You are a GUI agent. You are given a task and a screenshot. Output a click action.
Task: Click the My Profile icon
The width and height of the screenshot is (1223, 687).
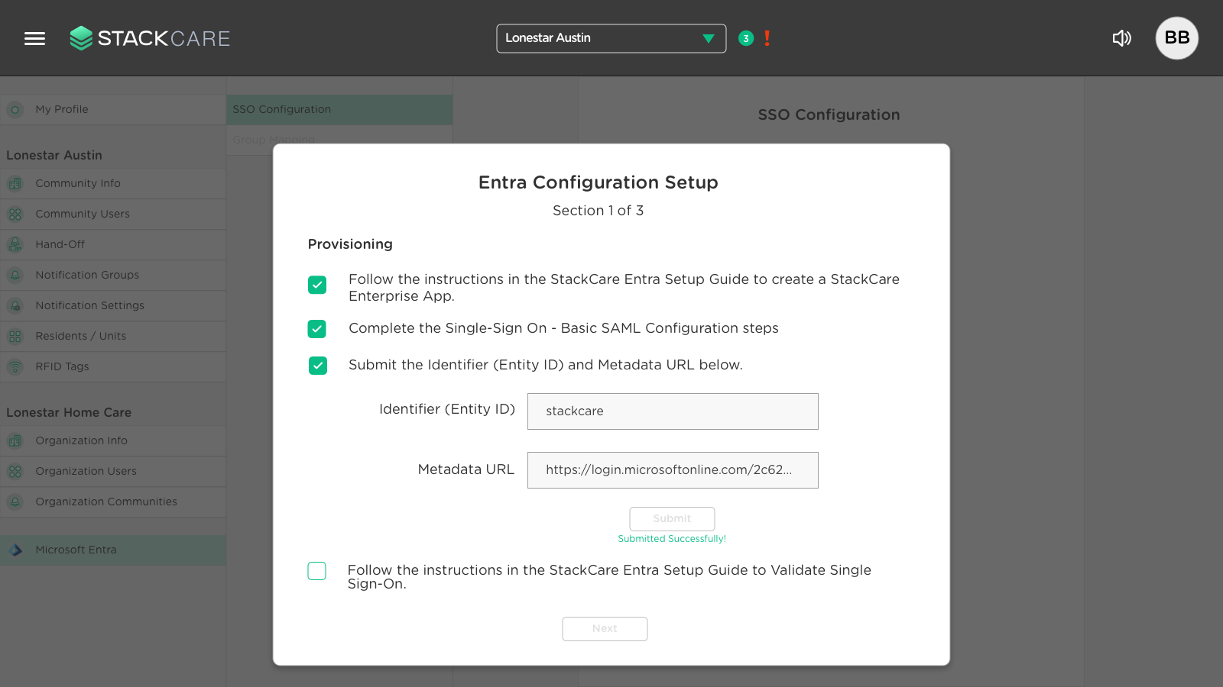pyautogui.click(x=15, y=110)
